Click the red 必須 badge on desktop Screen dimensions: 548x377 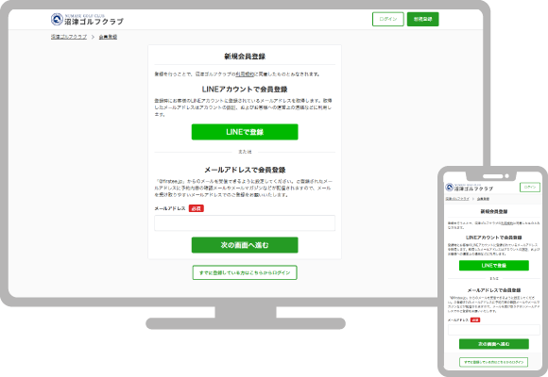click(x=197, y=208)
